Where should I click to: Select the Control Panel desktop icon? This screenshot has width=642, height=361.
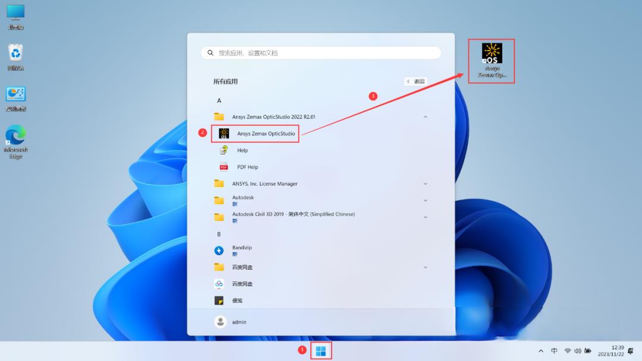15,99
